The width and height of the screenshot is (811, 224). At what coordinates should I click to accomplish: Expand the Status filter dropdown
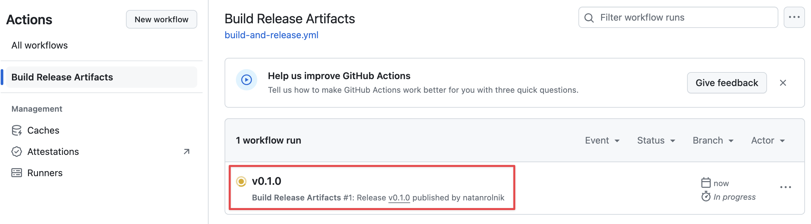[656, 141]
